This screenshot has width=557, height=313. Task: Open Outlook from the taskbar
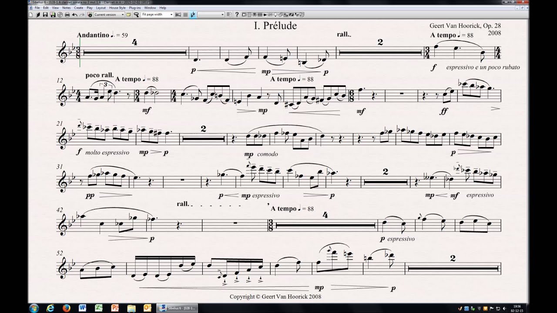[147, 308]
